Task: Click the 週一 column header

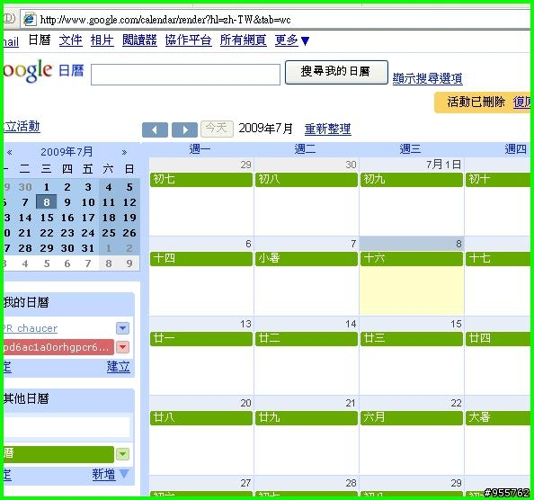Action: pyautogui.click(x=200, y=149)
